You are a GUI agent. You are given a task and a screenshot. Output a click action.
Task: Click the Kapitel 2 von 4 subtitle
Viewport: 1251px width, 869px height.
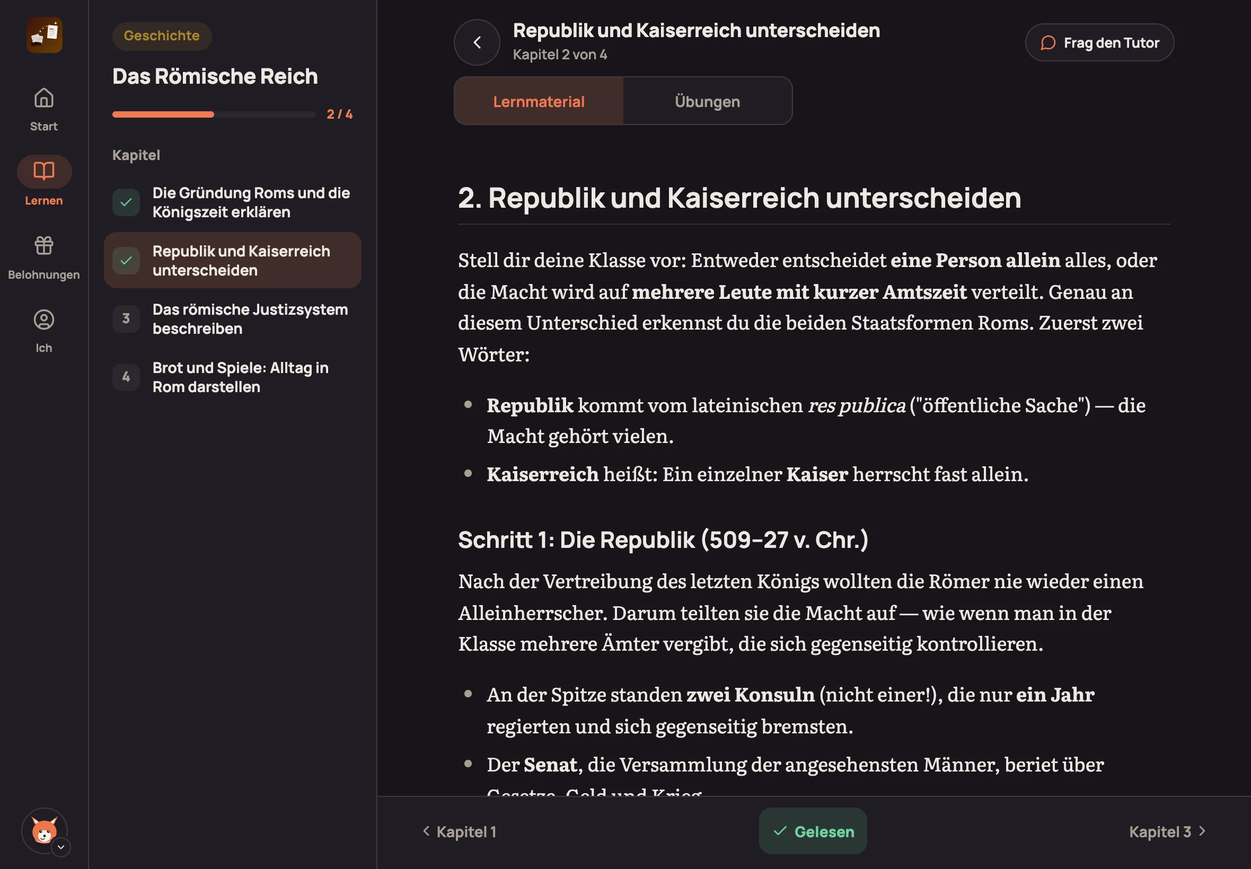(560, 55)
